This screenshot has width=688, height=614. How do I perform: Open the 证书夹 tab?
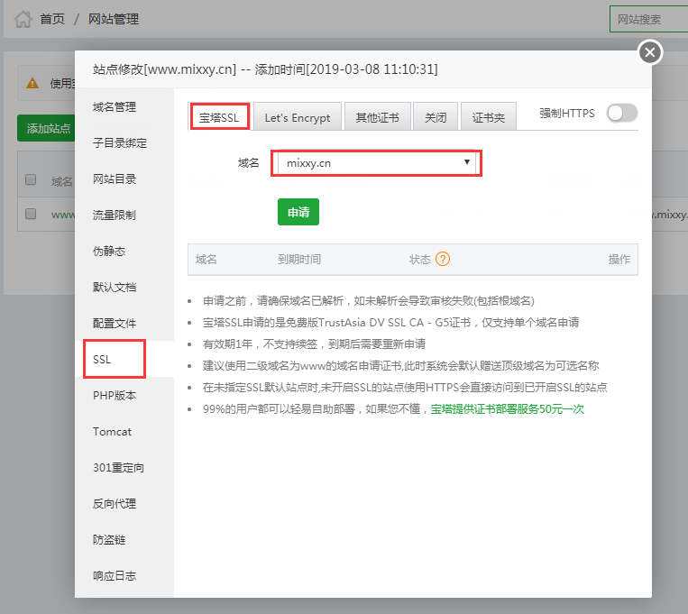point(489,117)
